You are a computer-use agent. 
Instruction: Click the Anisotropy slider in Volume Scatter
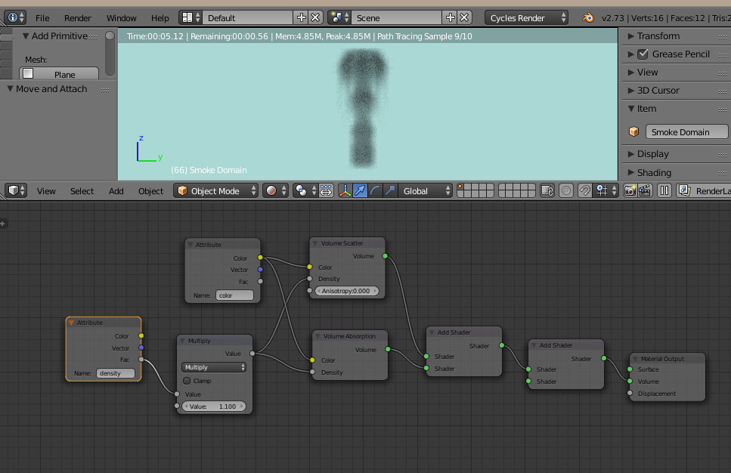tap(346, 291)
